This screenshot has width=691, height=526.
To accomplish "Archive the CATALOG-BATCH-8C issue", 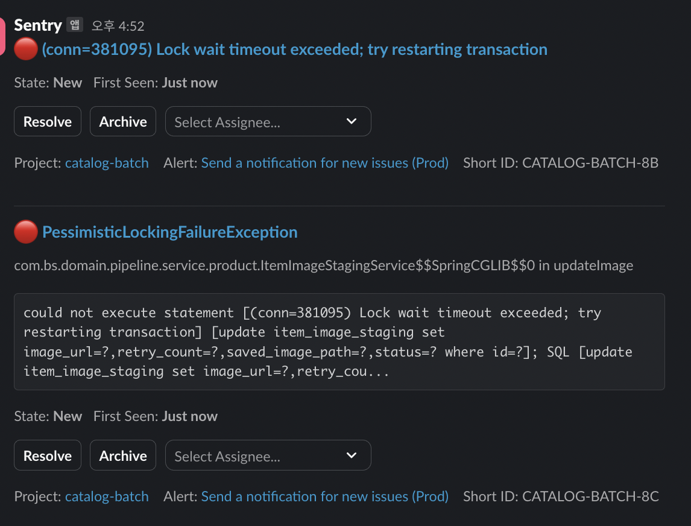I will pyautogui.click(x=123, y=455).
